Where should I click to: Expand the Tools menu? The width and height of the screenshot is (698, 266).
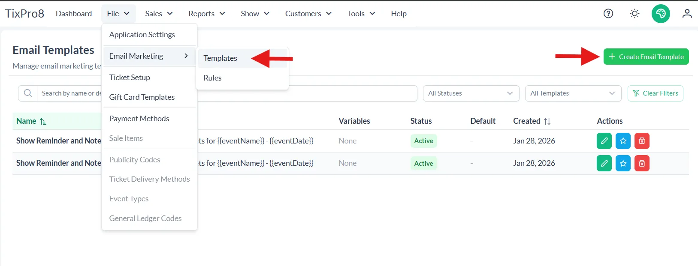pos(361,14)
